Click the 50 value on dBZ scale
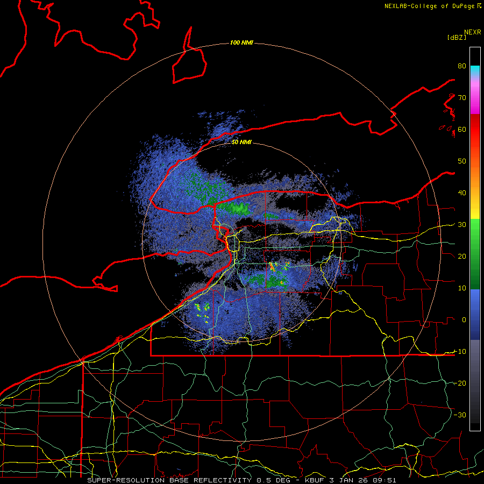Viewport: 484px width, 484px height. point(462,161)
